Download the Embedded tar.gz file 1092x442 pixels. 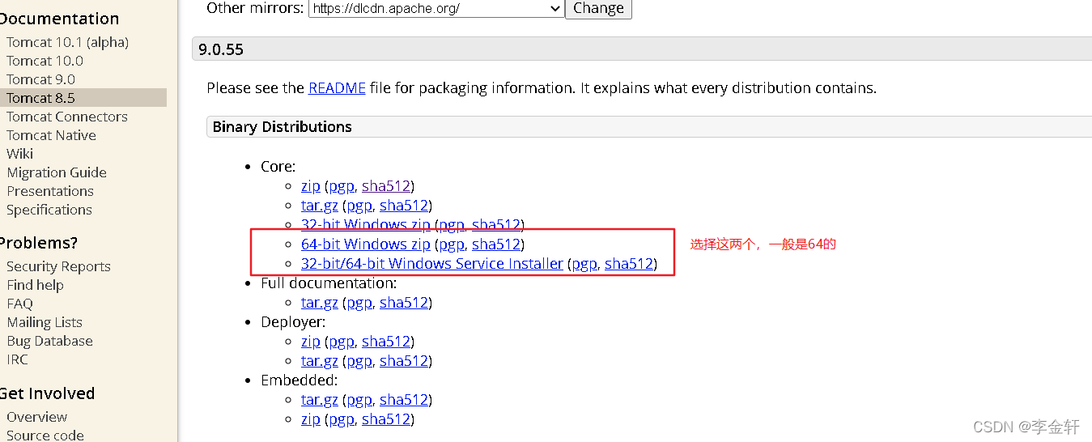point(319,400)
